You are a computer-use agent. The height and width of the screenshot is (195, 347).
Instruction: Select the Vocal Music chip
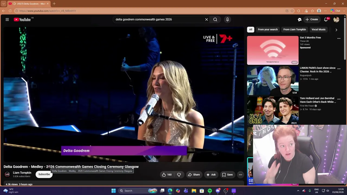tap(319, 30)
